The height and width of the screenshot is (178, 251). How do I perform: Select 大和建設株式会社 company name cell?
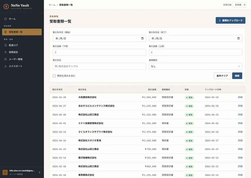[87, 97]
